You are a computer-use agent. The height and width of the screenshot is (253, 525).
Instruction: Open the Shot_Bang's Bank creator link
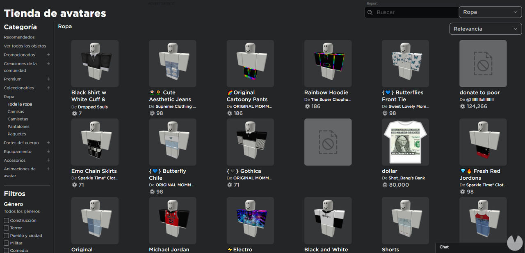pyautogui.click(x=407, y=178)
